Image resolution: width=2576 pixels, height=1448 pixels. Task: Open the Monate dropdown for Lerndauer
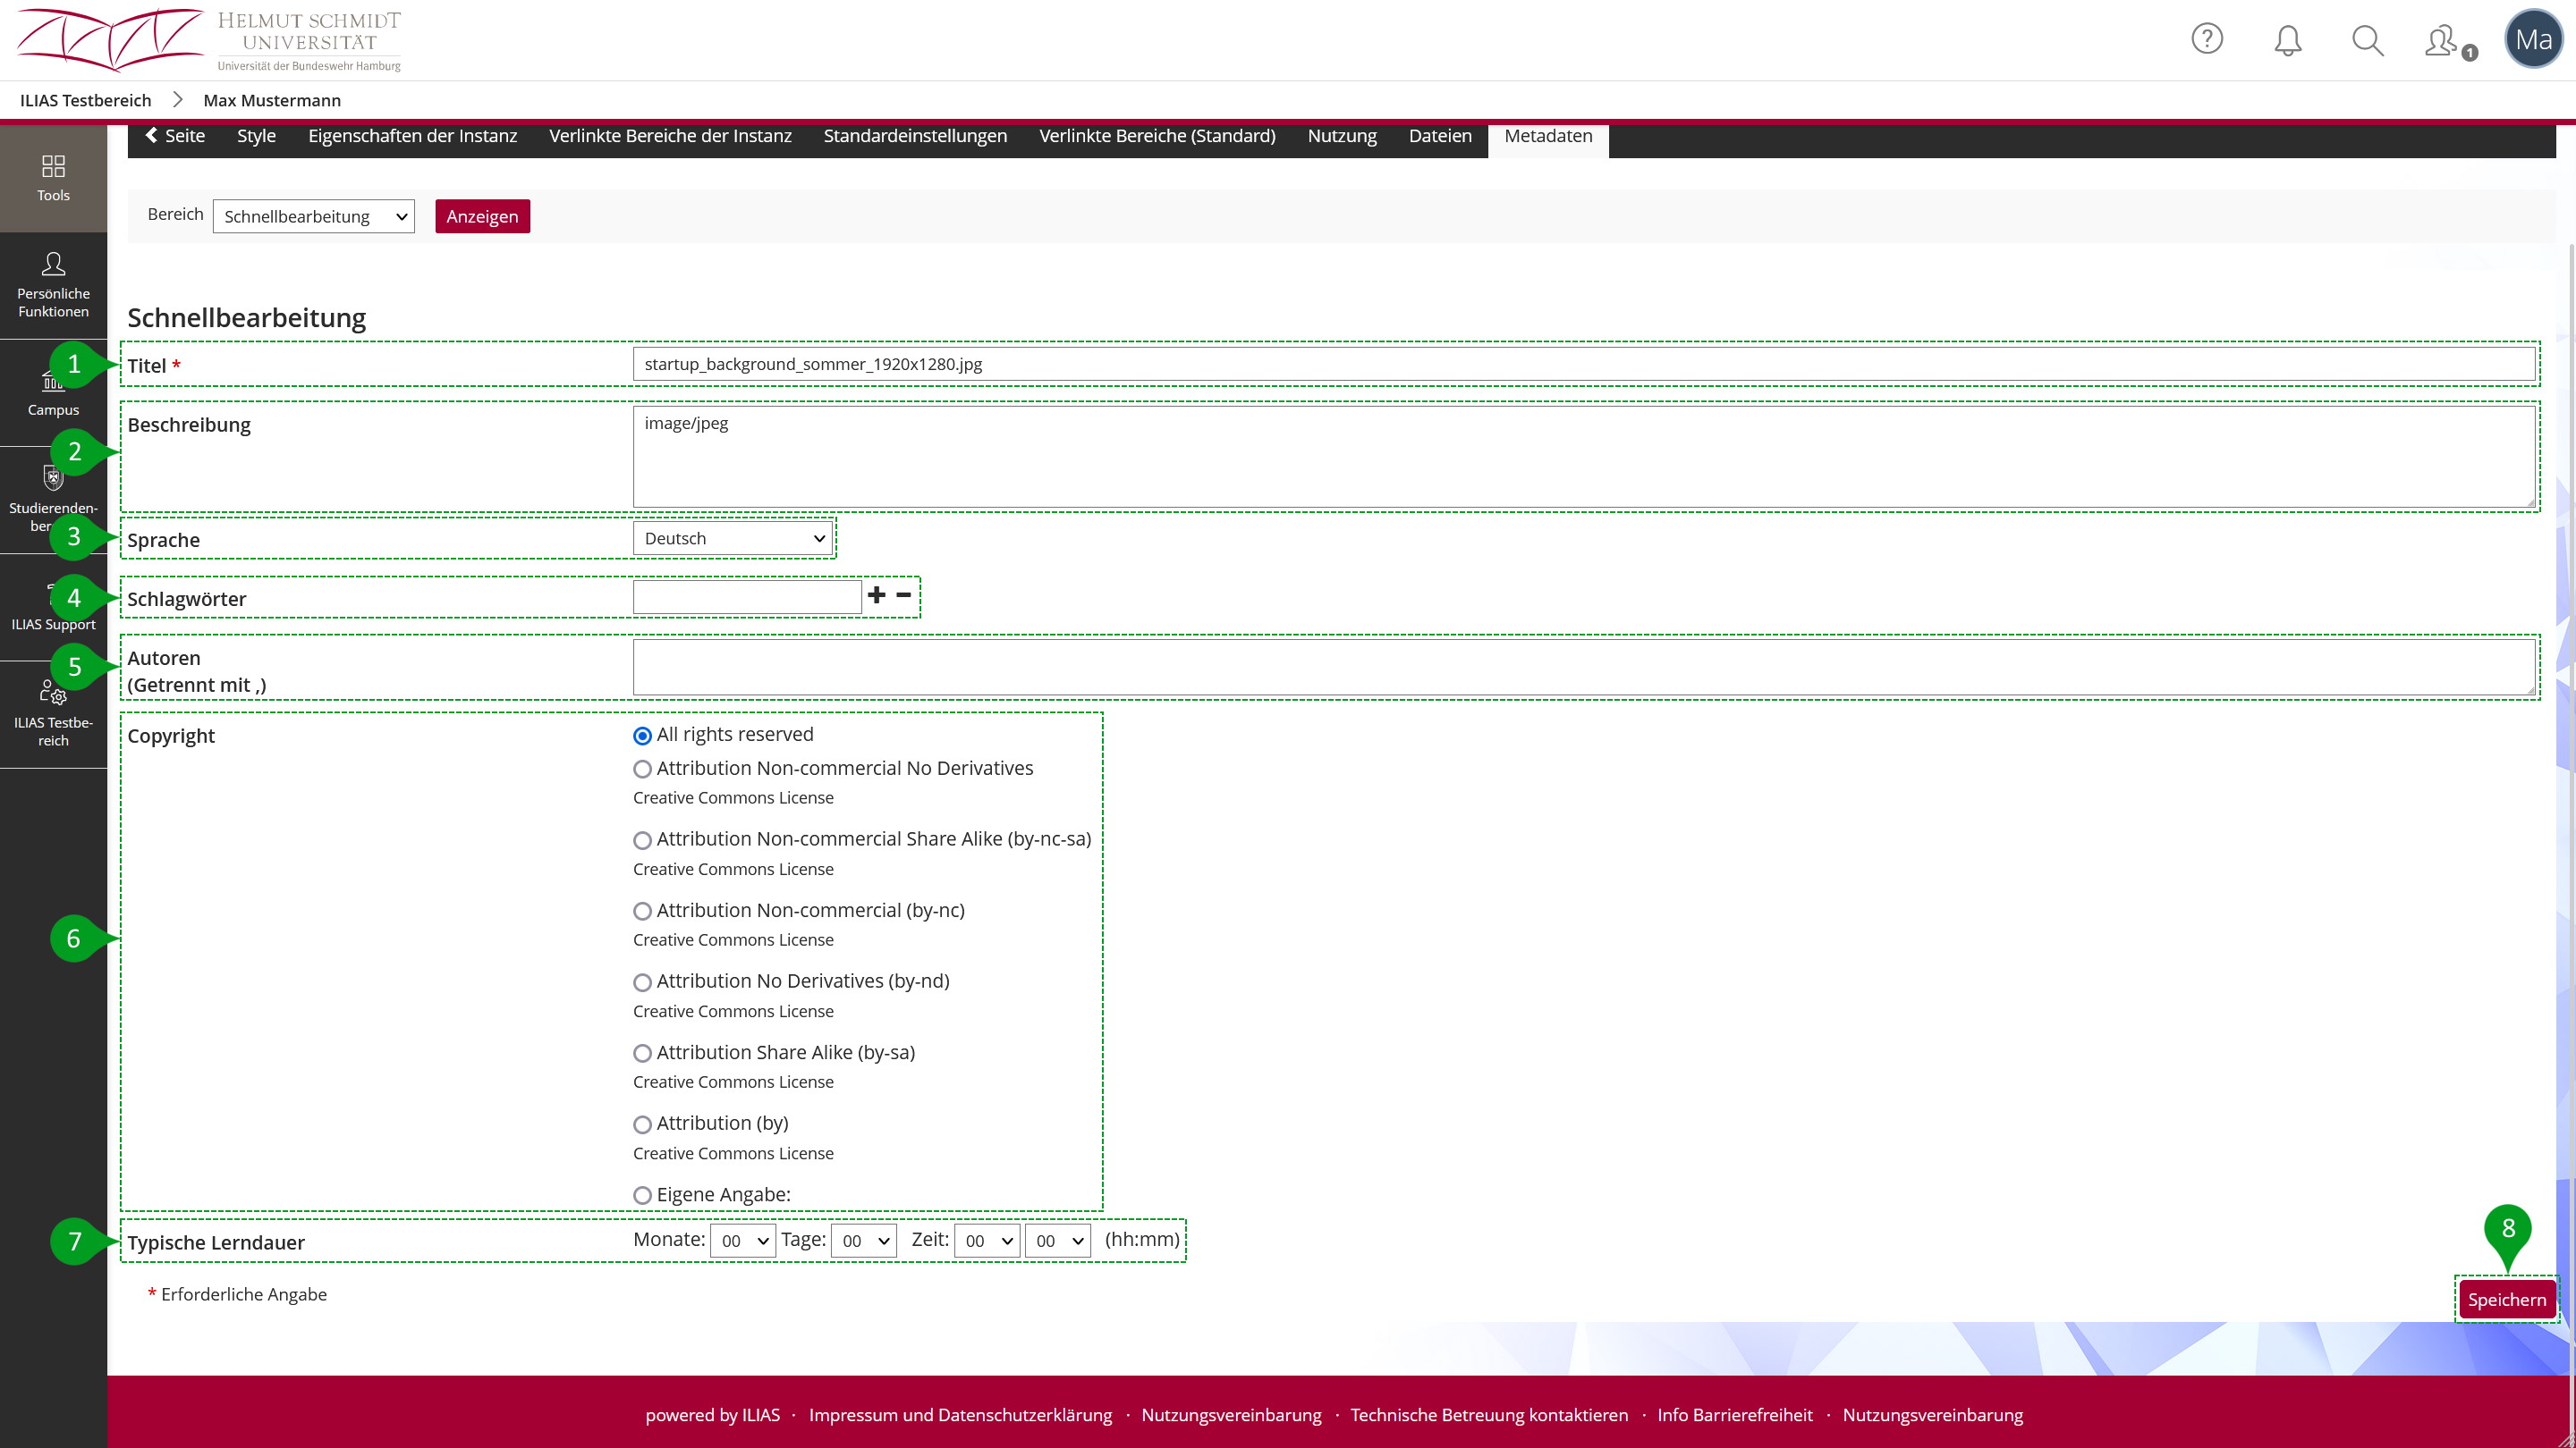tap(743, 1240)
